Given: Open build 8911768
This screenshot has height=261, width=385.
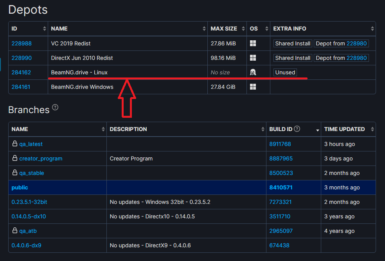Looking at the screenshot, I should pos(280,144).
